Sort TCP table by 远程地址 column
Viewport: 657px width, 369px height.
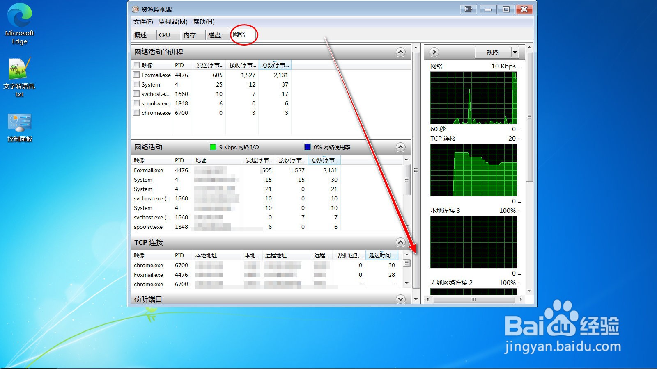[x=287, y=255]
